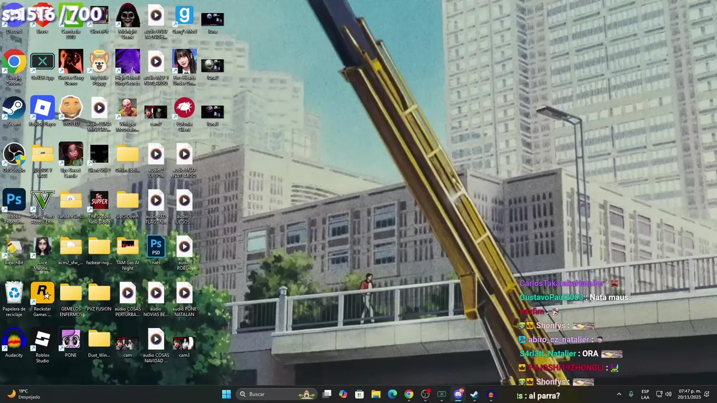Select audio COSAS NAVIDAD file
Screen dimensions: 717x403
(x=156, y=346)
